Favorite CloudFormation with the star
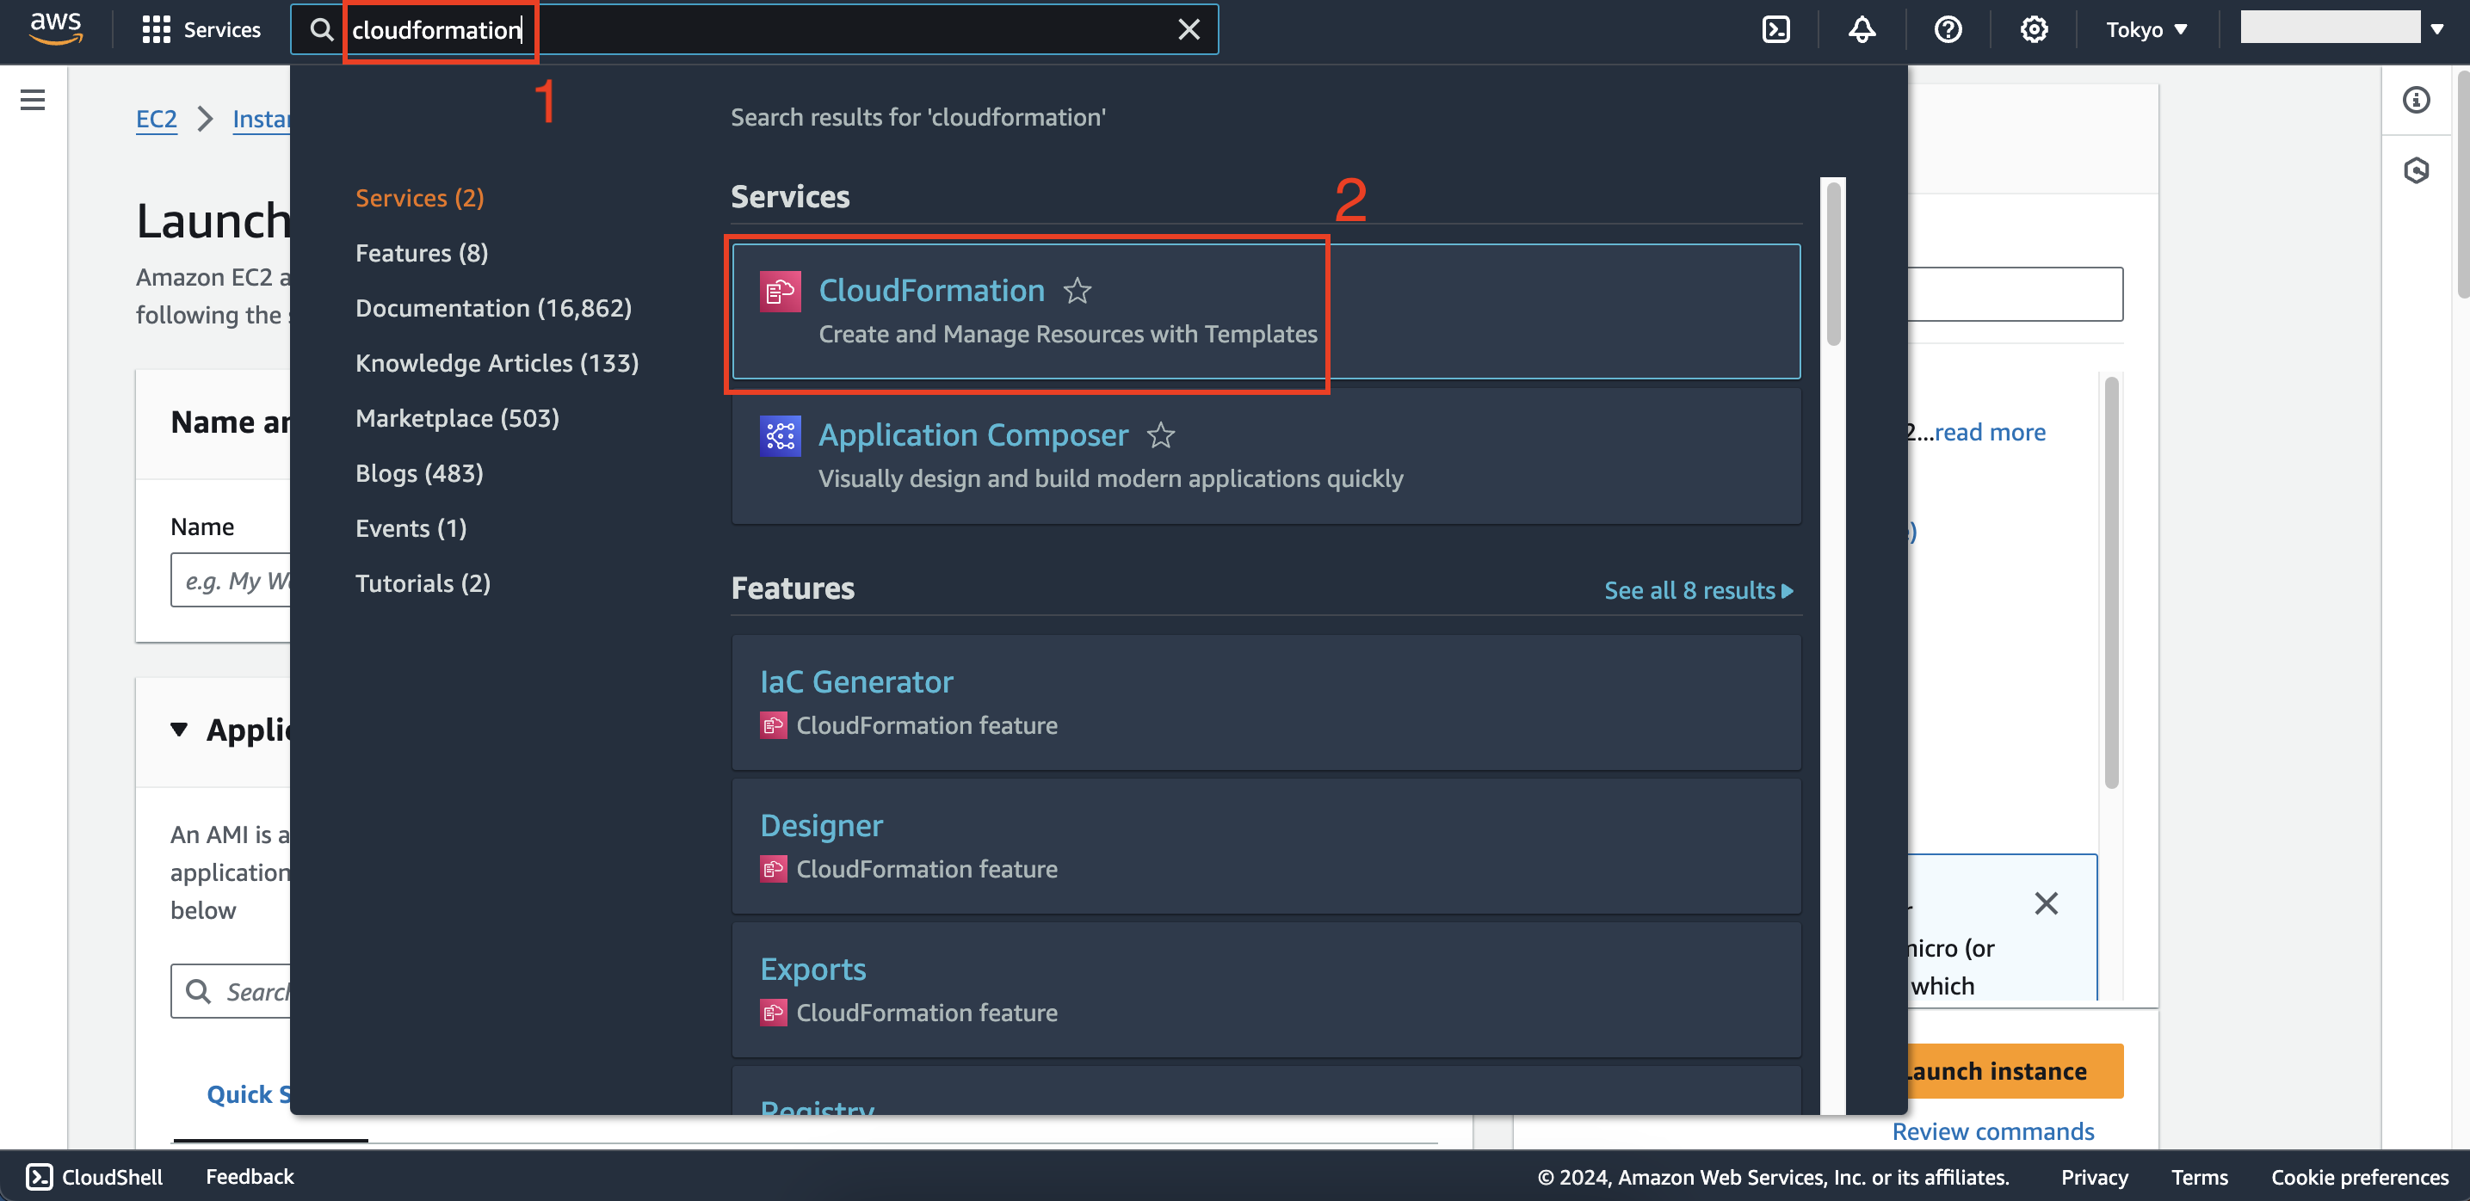 (x=1077, y=291)
